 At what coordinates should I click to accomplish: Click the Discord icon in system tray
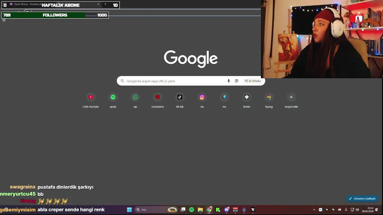[x=339, y=210]
